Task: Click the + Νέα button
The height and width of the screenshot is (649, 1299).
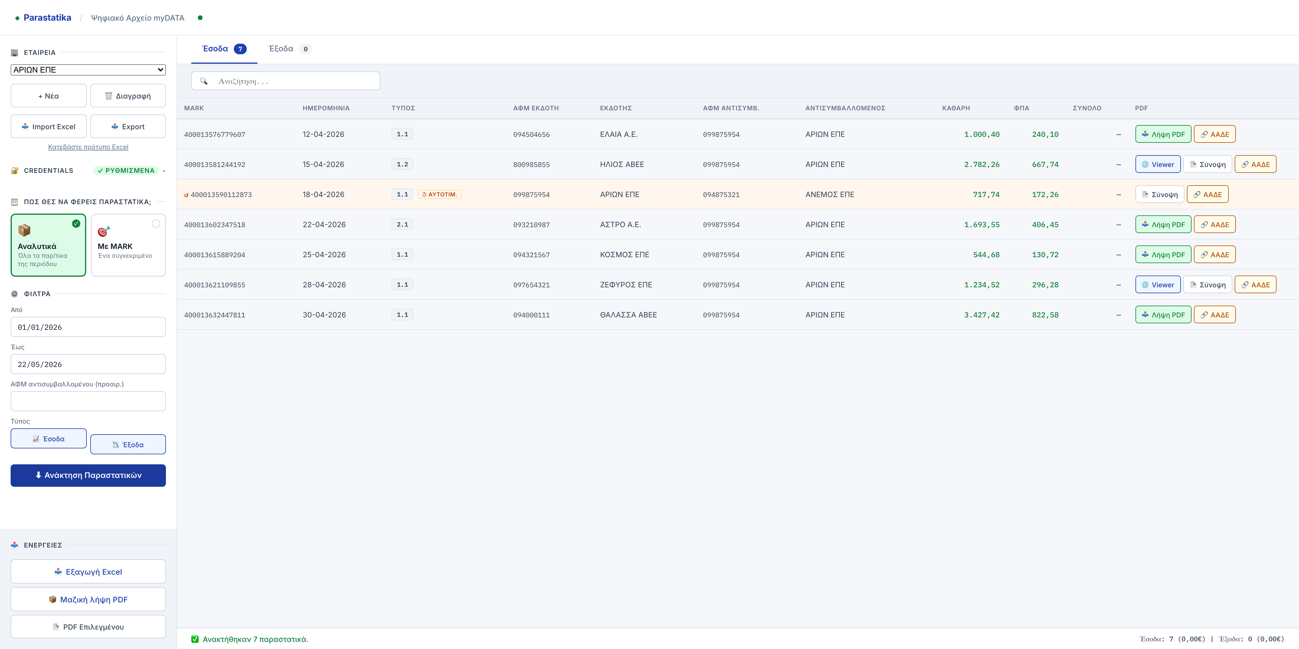Action: point(48,96)
